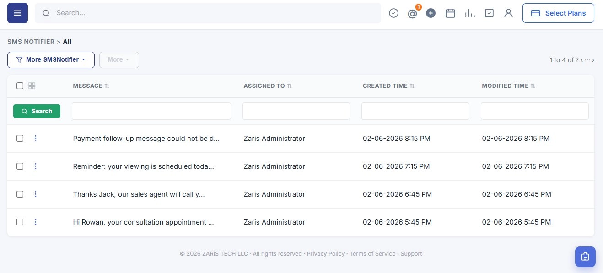Click the floating clipboard button at the bottom right
Image resolution: width=603 pixels, height=273 pixels.
(585, 257)
